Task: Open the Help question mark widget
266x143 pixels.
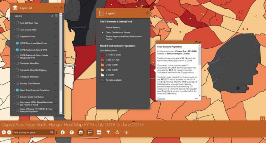Action: pyautogui.click(x=72, y=133)
